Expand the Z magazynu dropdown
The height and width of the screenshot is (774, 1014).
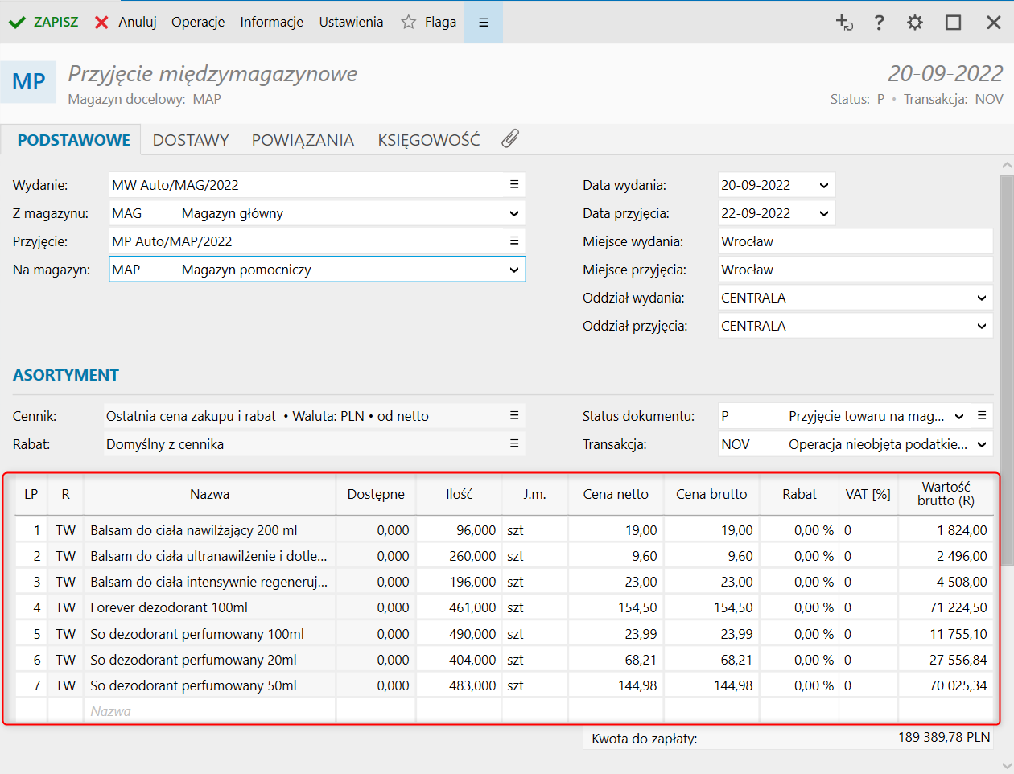514,214
